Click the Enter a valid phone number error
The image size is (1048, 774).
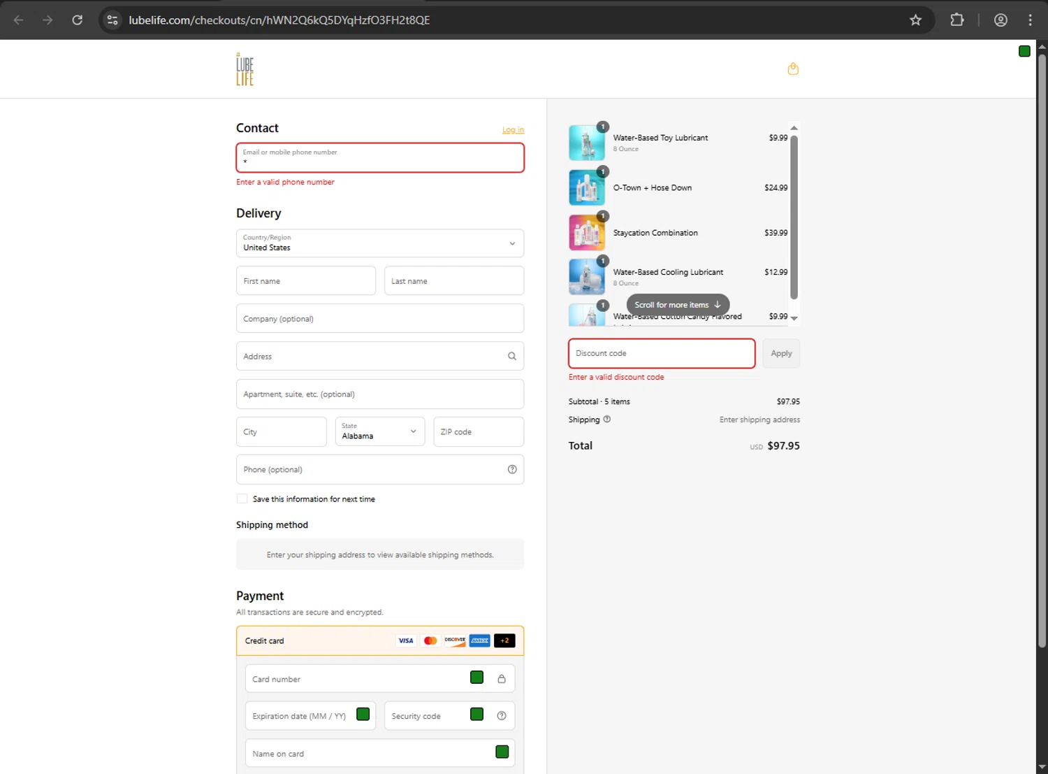tap(285, 182)
